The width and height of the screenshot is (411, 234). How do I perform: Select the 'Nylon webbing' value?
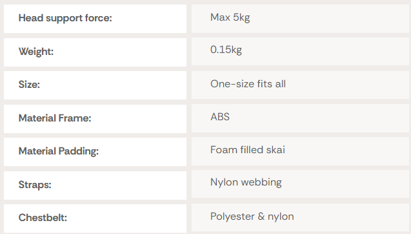click(x=246, y=182)
